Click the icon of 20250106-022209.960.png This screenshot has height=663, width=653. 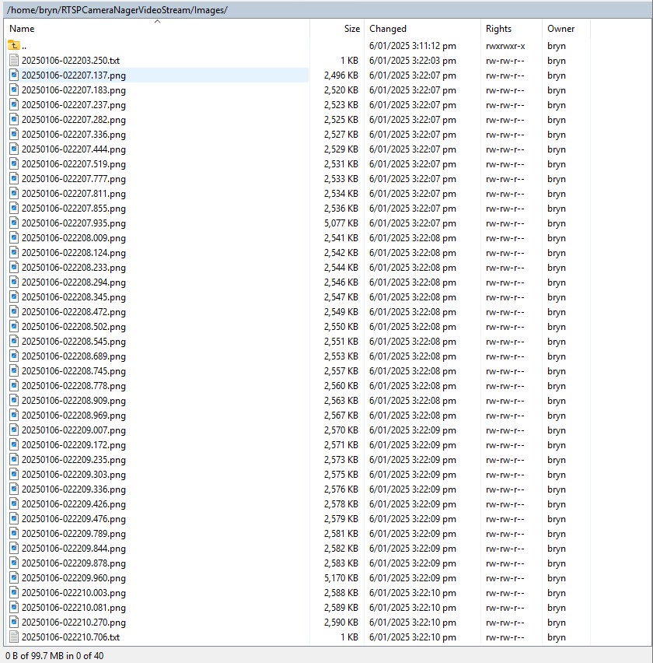tap(14, 578)
